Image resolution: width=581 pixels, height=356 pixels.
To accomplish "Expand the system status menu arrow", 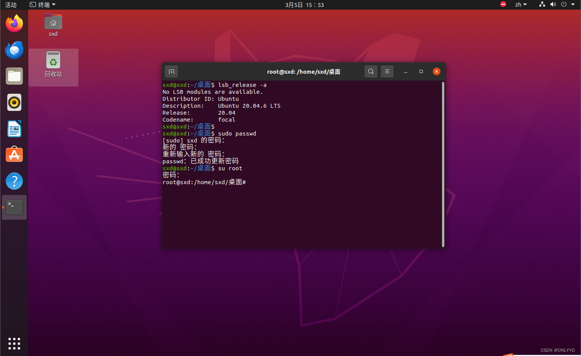I will click(573, 5).
